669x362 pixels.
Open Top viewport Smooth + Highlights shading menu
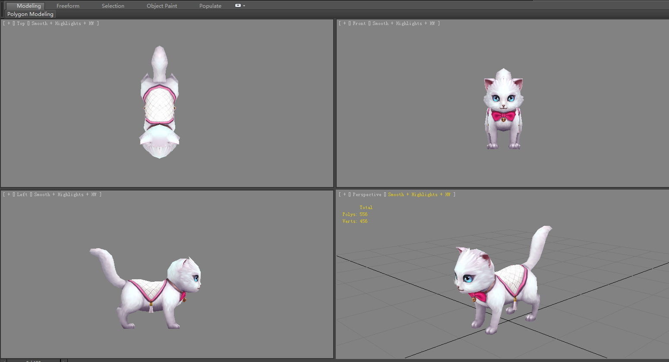[x=63, y=23]
